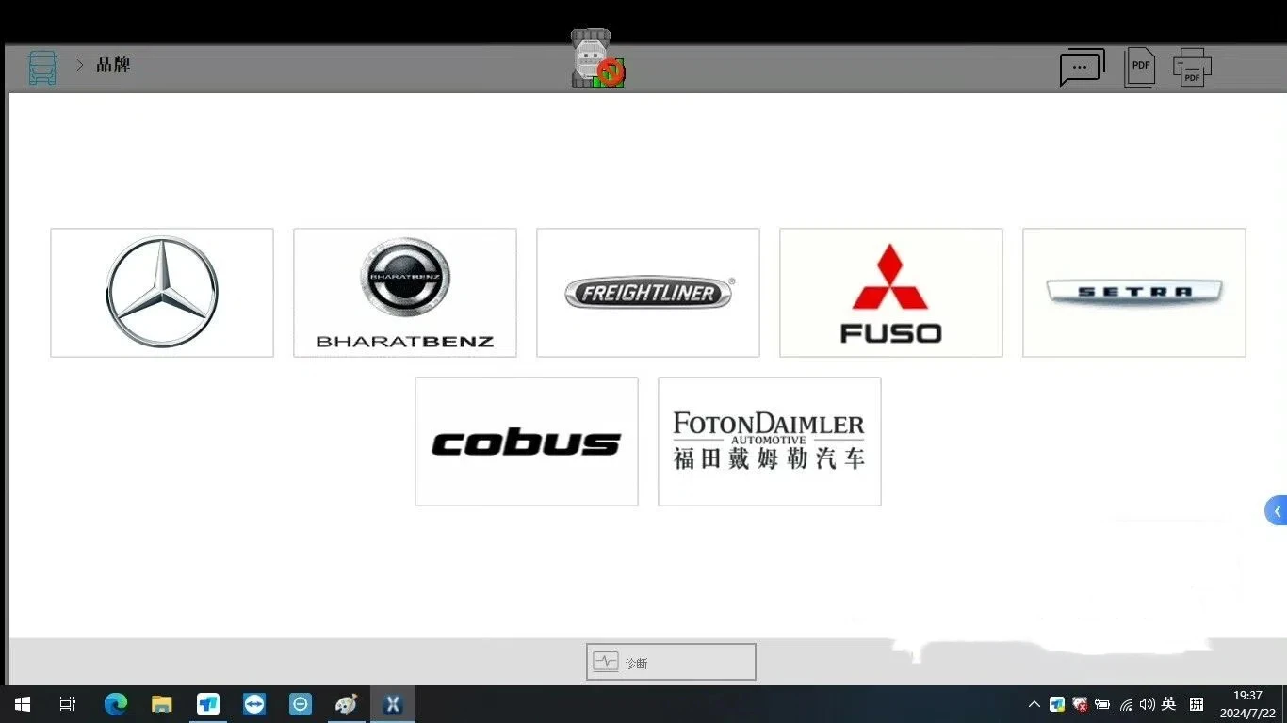
Task: Show hidden system tray icons
Action: 1034,704
